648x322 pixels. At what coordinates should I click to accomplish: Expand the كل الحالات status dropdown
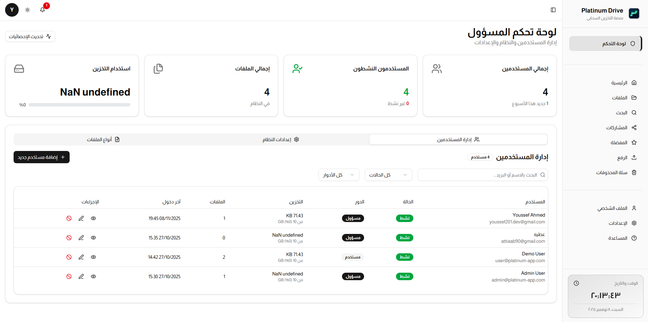pyautogui.click(x=388, y=175)
